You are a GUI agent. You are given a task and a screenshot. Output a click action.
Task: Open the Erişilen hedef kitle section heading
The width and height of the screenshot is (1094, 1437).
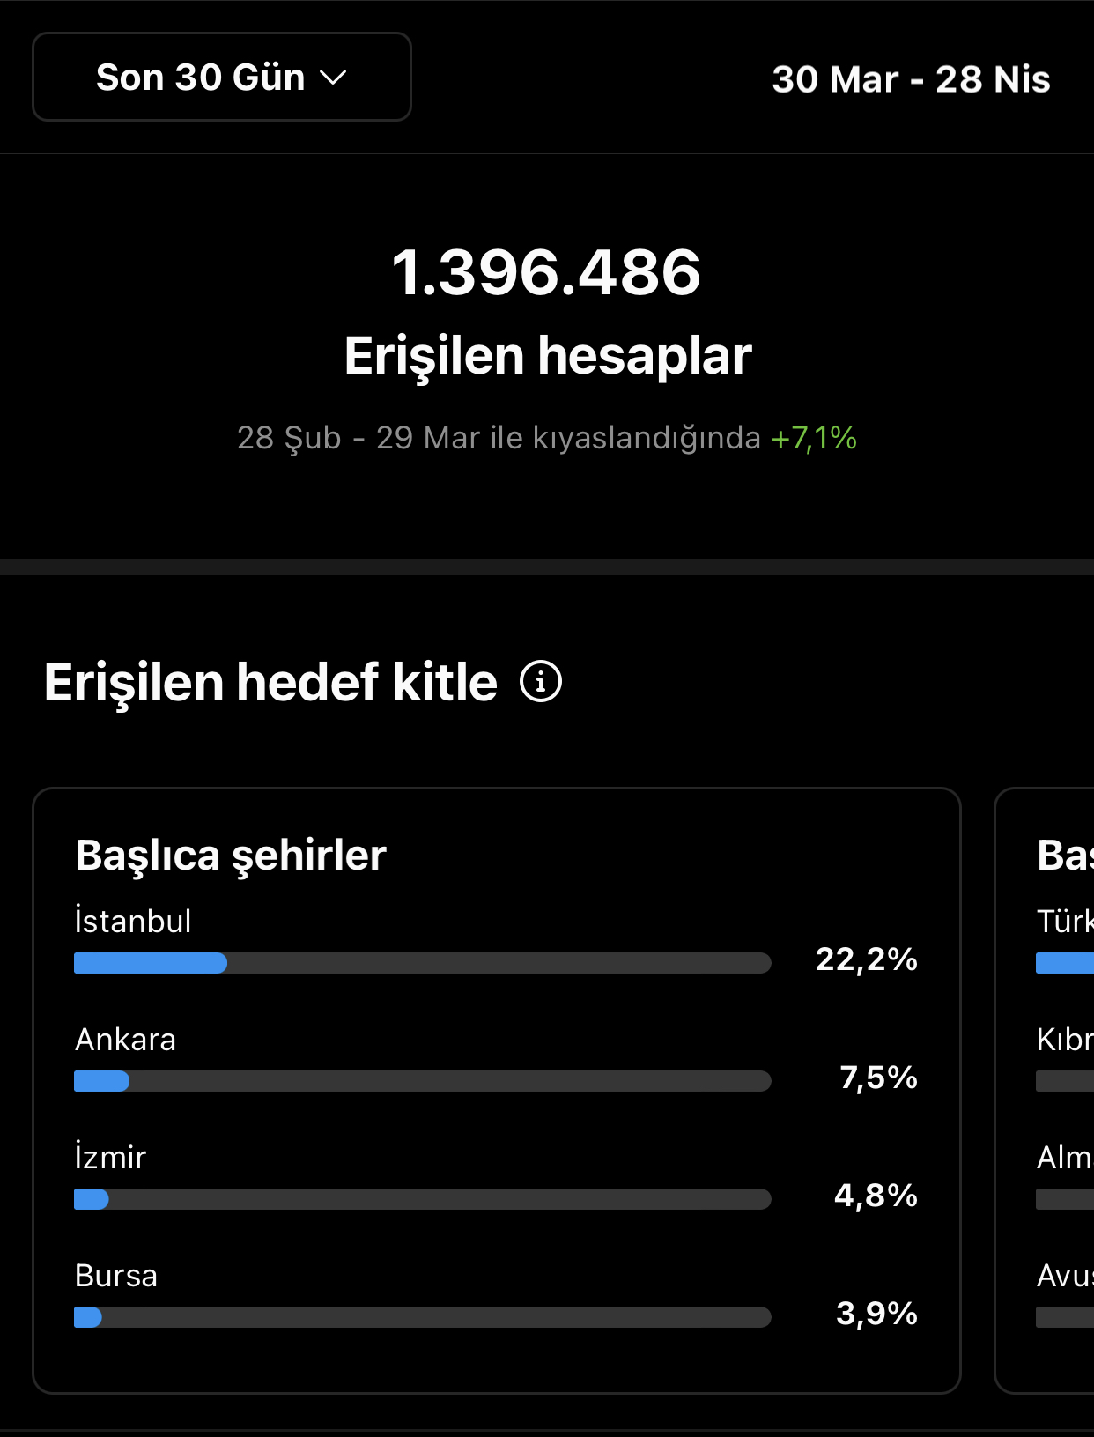point(270,683)
